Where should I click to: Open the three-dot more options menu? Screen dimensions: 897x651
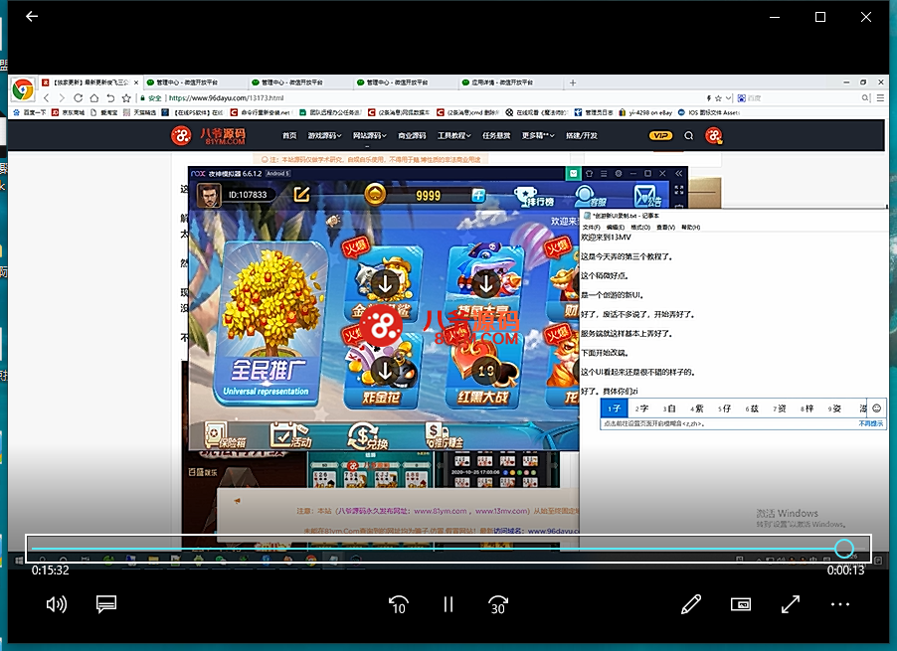click(x=840, y=603)
